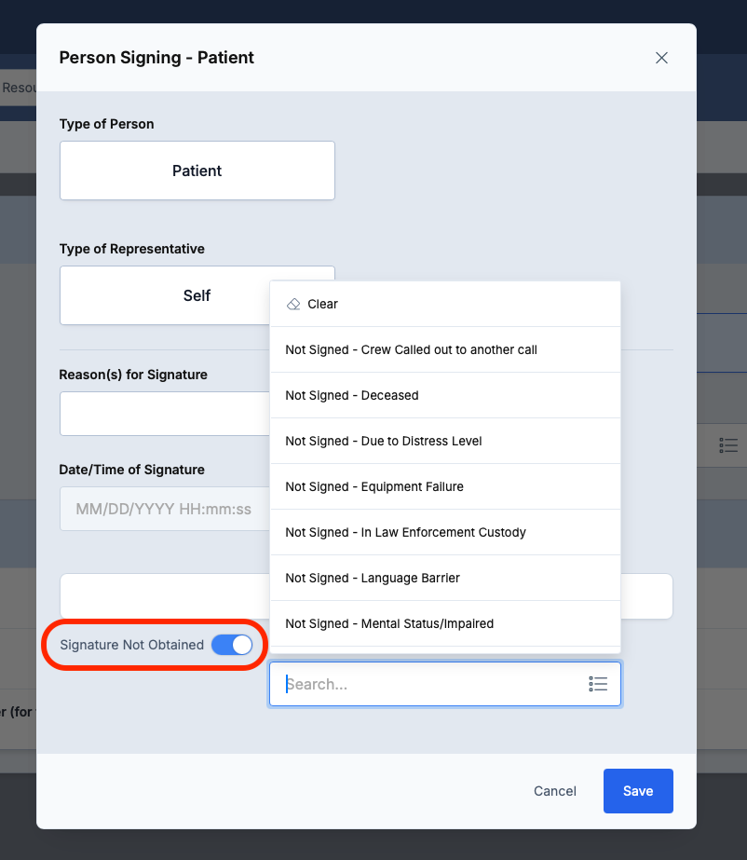747x860 pixels.
Task: Click Cancel to dismiss the dialog
Action: click(555, 791)
